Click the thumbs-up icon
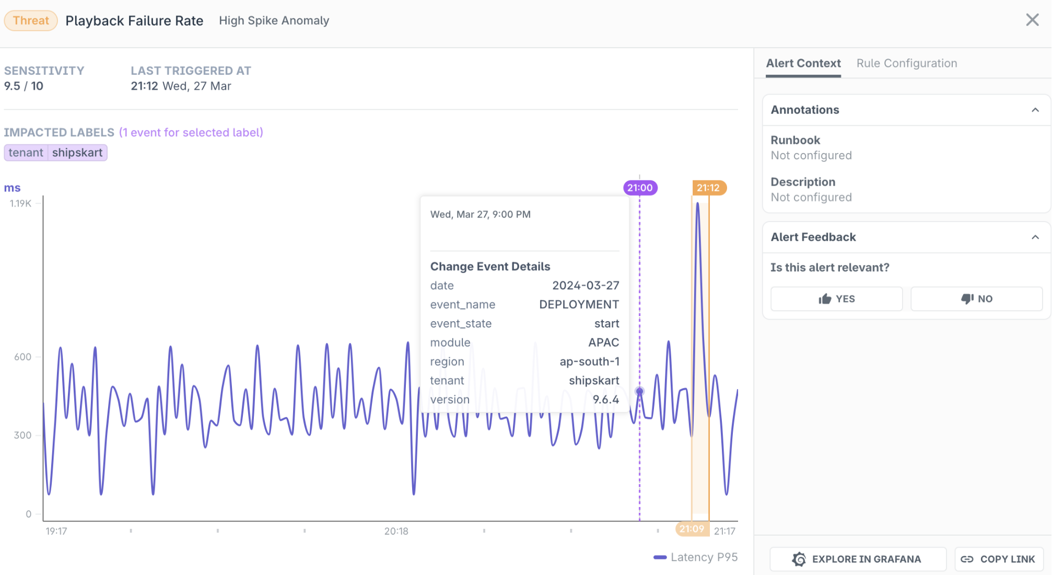This screenshot has width=1052, height=575. 825,299
